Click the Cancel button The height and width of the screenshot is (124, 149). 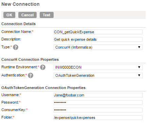click(x=27, y=15)
